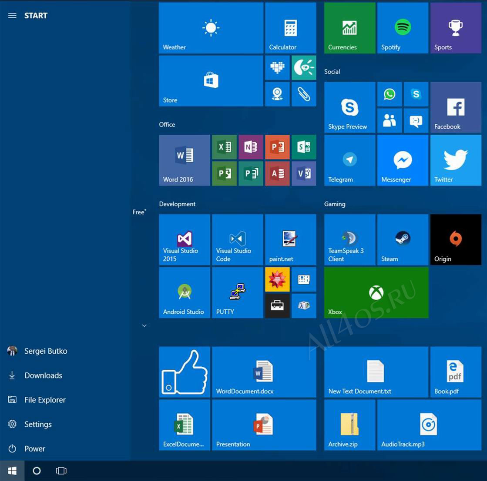This screenshot has height=481, width=487.
Task: Open the Weather tile
Action: click(211, 28)
